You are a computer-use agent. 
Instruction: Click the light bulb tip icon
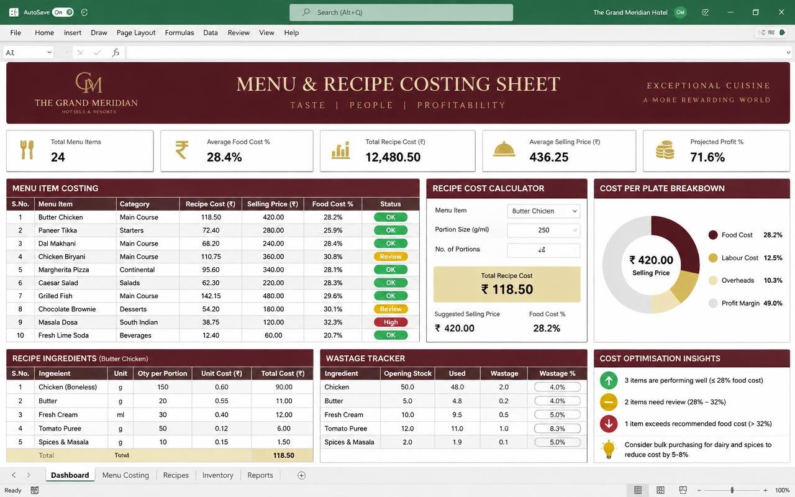(609, 449)
